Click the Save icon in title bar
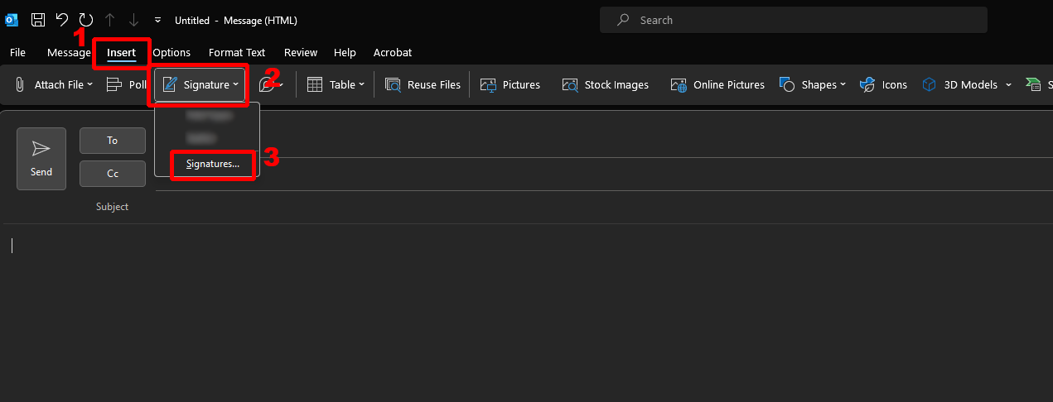This screenshot has height=402, width=1053. (38, 20)
